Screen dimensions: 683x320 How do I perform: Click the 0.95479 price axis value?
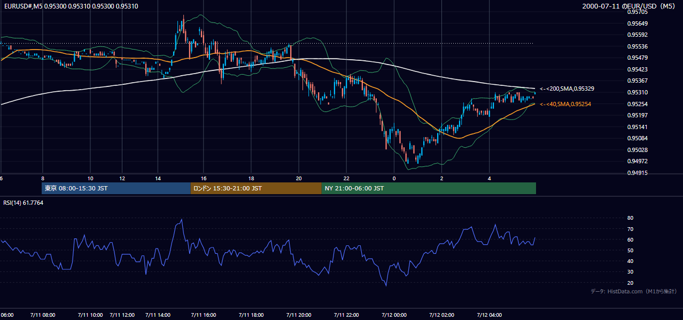click(638, 58)
